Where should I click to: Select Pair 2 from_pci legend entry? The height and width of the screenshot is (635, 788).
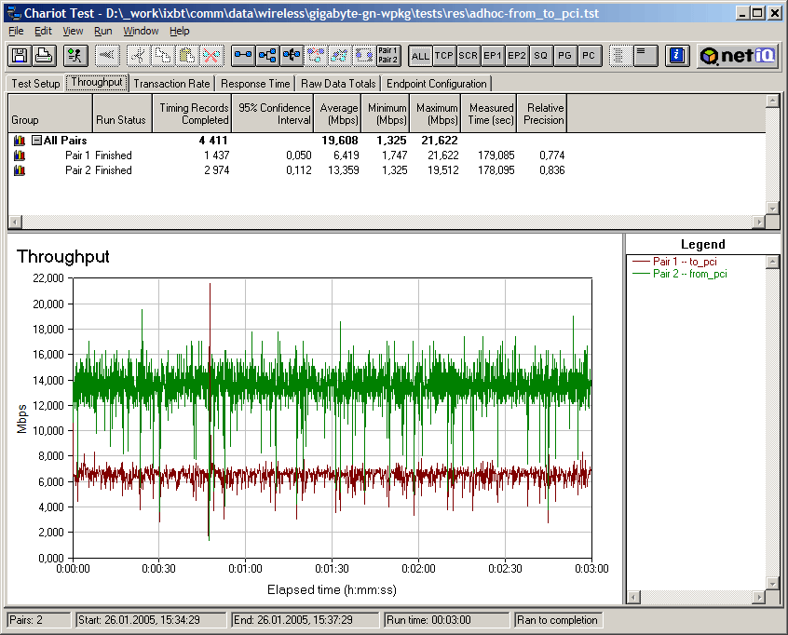pyautogui.click(x=689, y=274)
